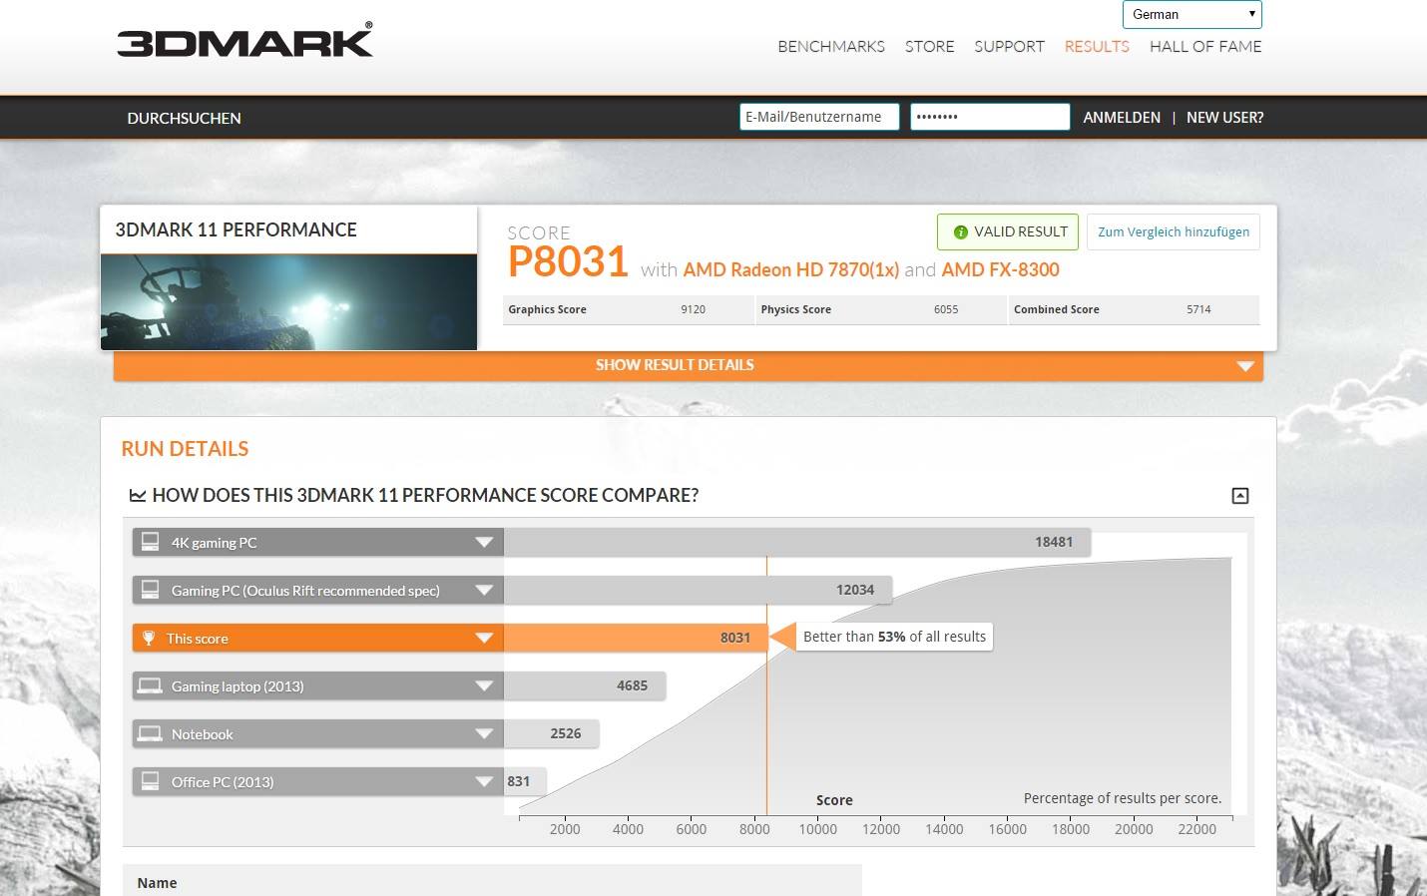Expand the 4K gaming PC row
The height and width of the screenshot is (896, 1427).
click(x=484, y=543)
